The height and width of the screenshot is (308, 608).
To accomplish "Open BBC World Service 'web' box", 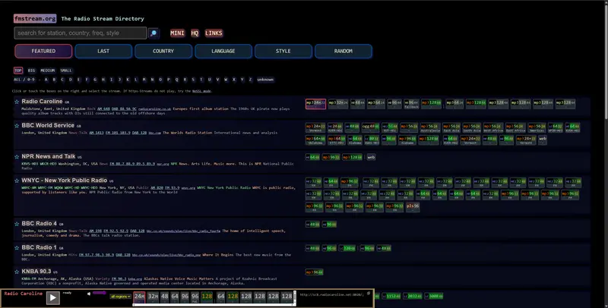I will [543, 140].
